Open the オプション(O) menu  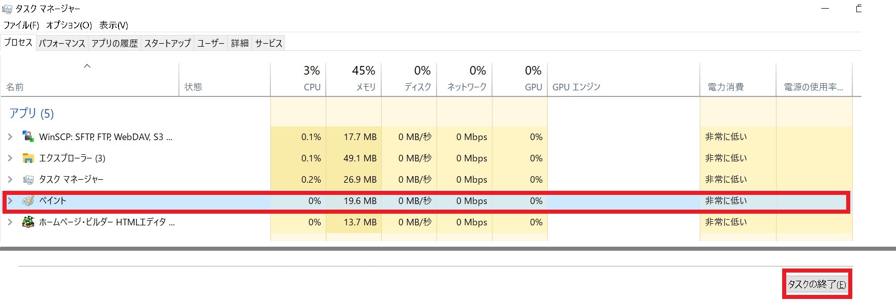pyautogui.click(x=69, y=25)
